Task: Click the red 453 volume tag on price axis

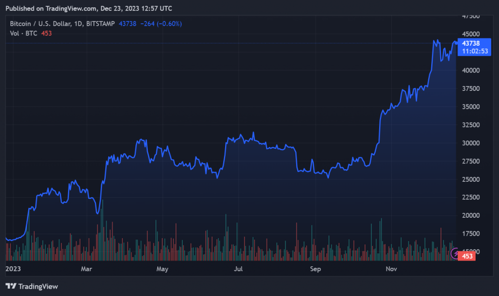Action: [x=468, y=256]
